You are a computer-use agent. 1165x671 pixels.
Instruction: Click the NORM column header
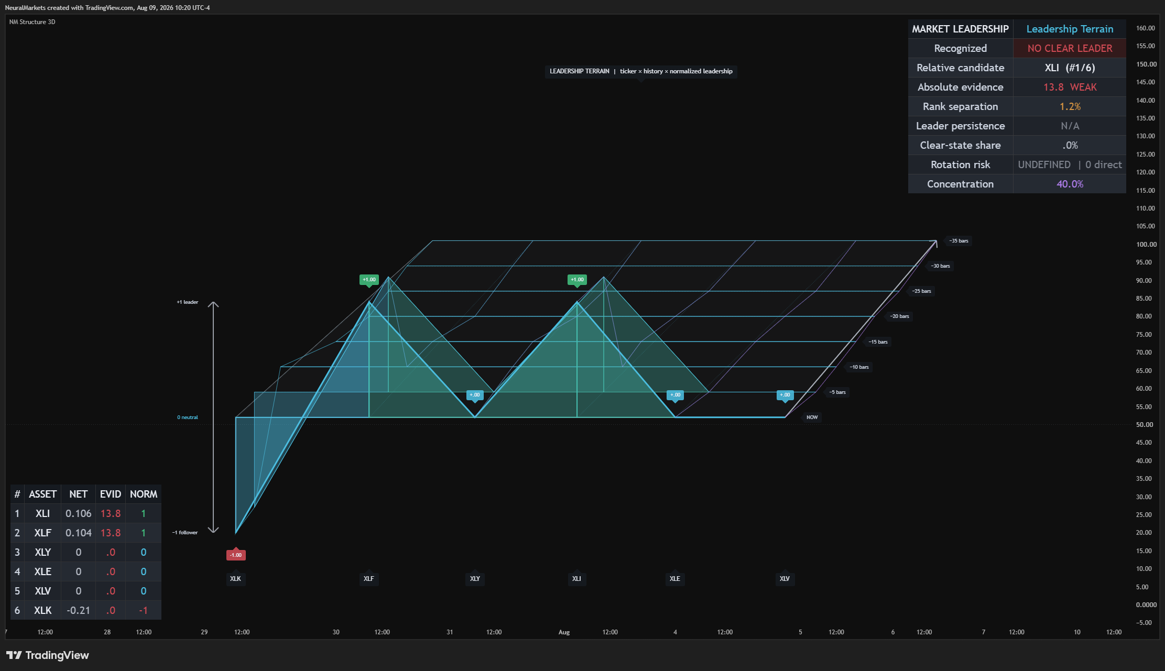click(x=143, y=494)
